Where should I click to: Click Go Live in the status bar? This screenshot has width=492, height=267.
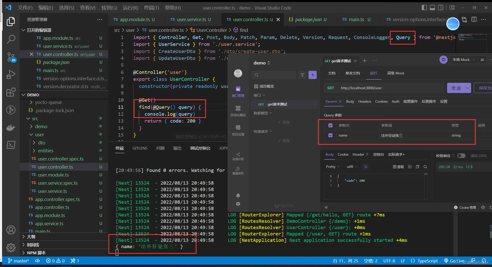coord(455,261)
